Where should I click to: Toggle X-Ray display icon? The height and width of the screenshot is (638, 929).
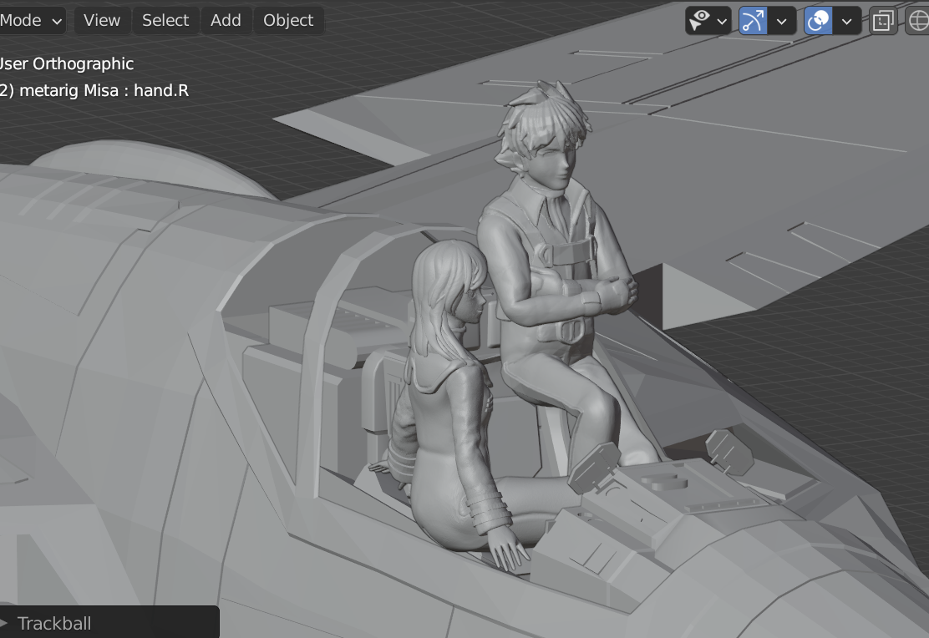(x=883, y=21)
